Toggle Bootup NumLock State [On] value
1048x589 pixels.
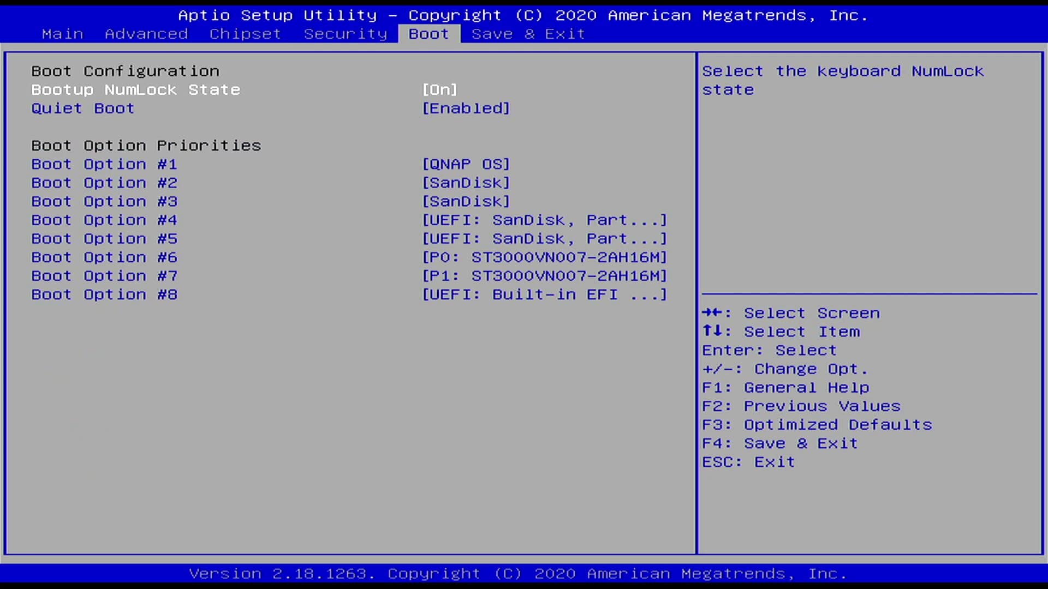(440, 89)
